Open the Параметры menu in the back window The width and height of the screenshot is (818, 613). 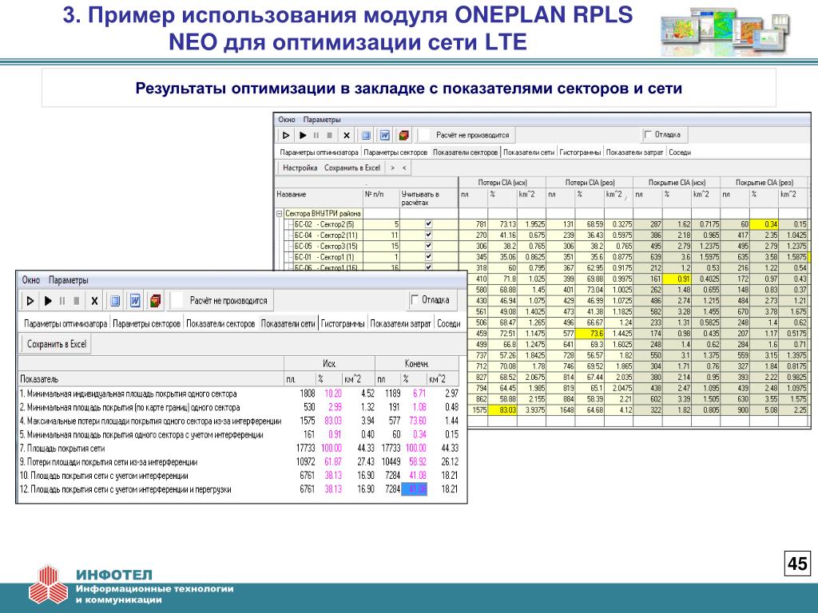click(x=322, y=120)
